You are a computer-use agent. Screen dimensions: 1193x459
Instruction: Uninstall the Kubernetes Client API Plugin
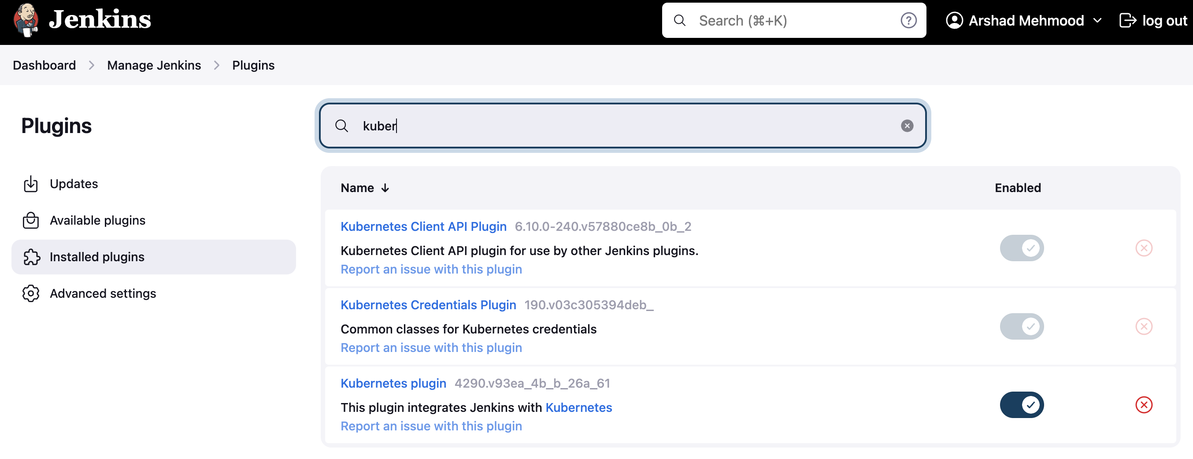1144,248
